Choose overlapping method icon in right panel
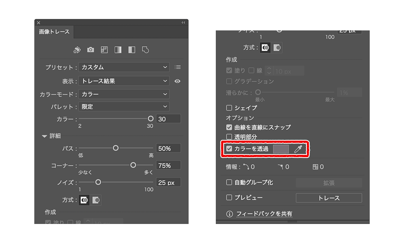Viewport: 404px width, 237px height. [x=277, y=48]
